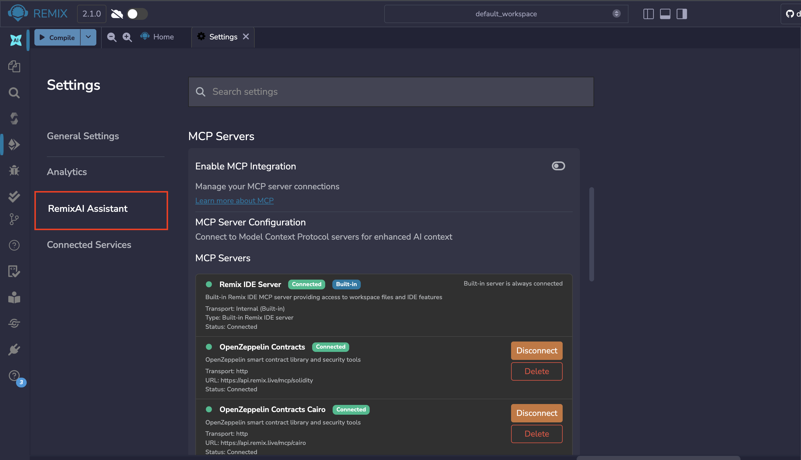Open the double-checkmark testing icon
This screenshot has height=460, width=801.
[14, 197]
